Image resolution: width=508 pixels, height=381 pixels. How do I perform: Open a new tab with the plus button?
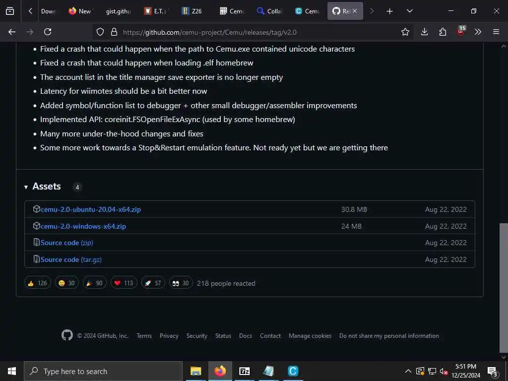[x=389, y=11]
